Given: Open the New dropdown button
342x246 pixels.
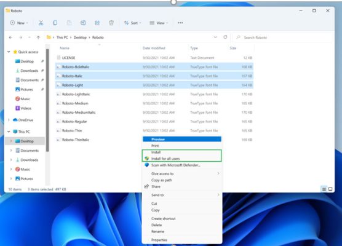Looking at the screenshot, I should pos(19,23).
